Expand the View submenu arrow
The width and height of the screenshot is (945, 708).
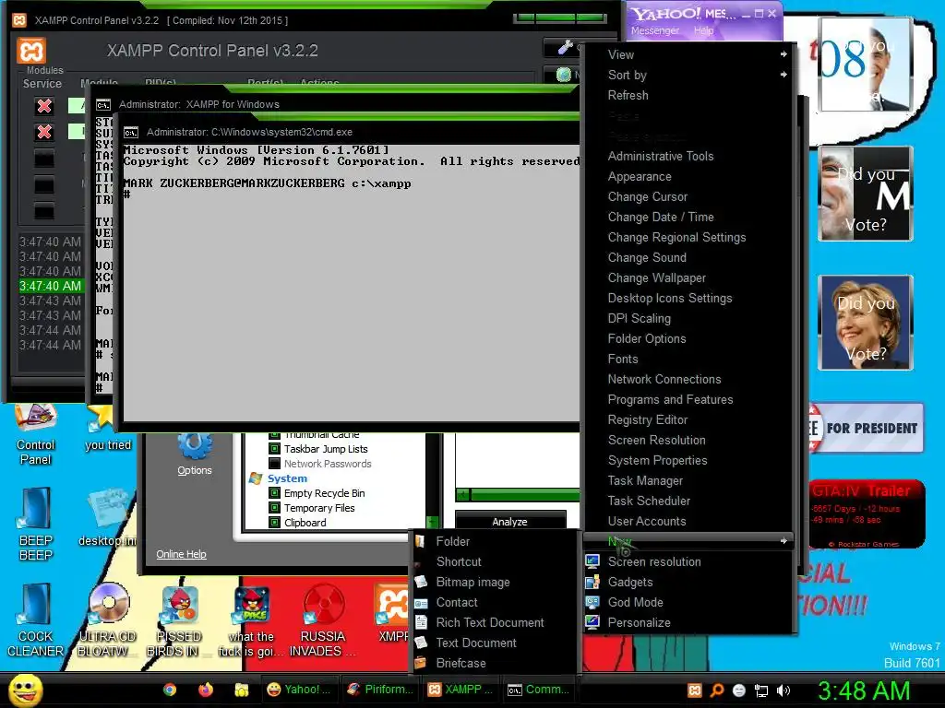784,54
